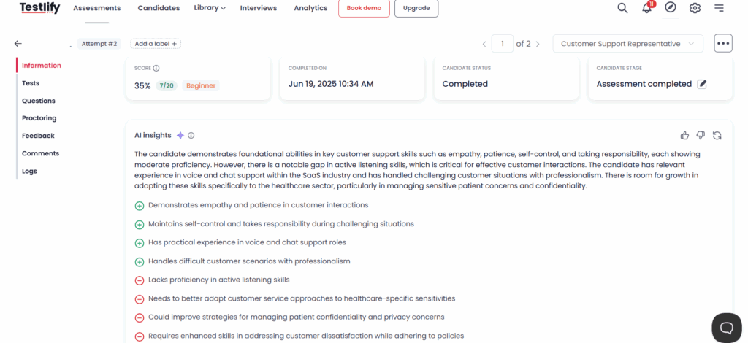748x343 pixels.
Task: Give thumbs down on AI insights
Action: coord(701,135)
